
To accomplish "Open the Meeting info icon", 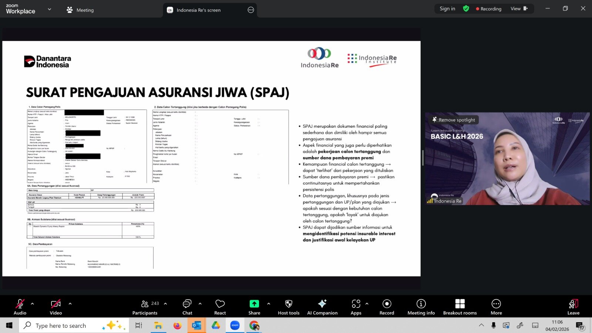I will click(x=421, y=307).
